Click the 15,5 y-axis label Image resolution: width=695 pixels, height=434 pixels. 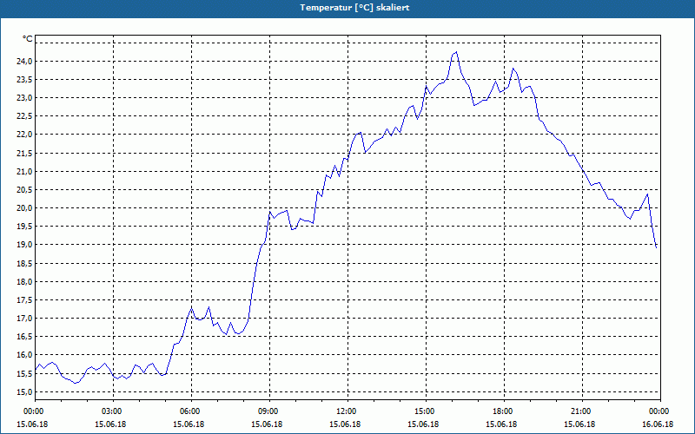[x=25, y=374]
